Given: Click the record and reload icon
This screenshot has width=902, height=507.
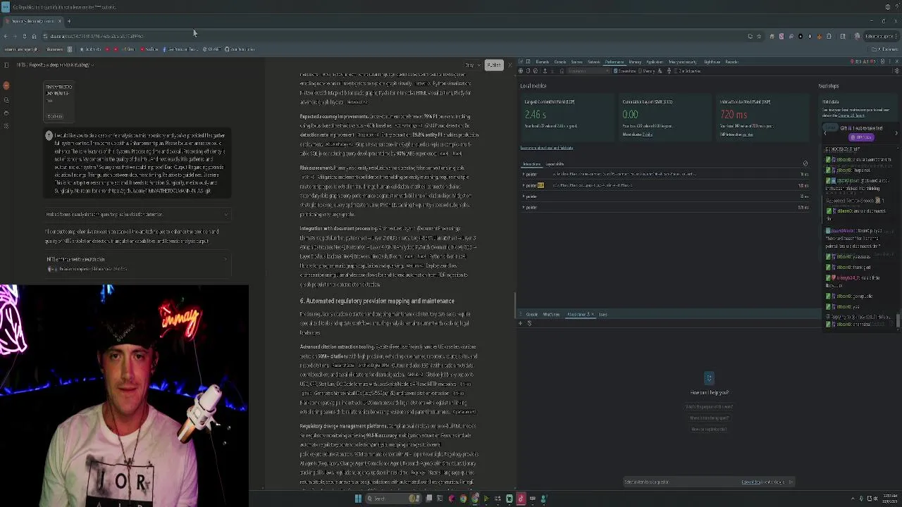Looking at the screenshot, I should click(x=528, y=71).
